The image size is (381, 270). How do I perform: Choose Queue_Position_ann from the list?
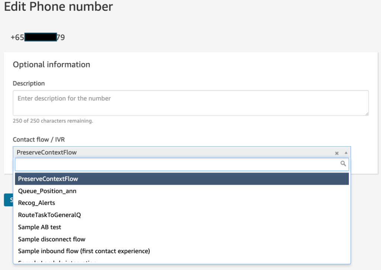(47, 191)
